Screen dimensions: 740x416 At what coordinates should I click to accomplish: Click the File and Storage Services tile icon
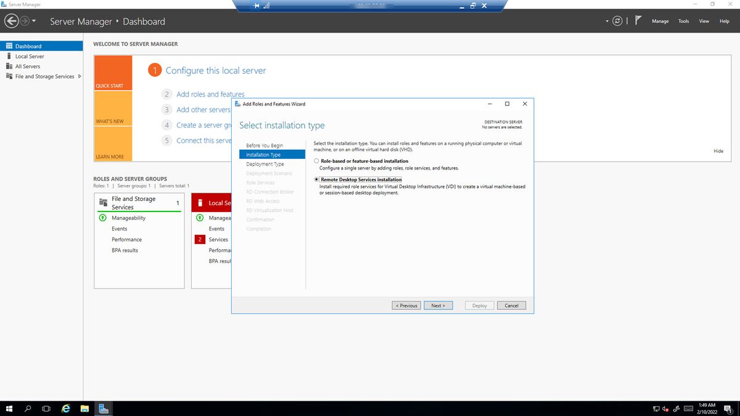click(x=103, y=202)
